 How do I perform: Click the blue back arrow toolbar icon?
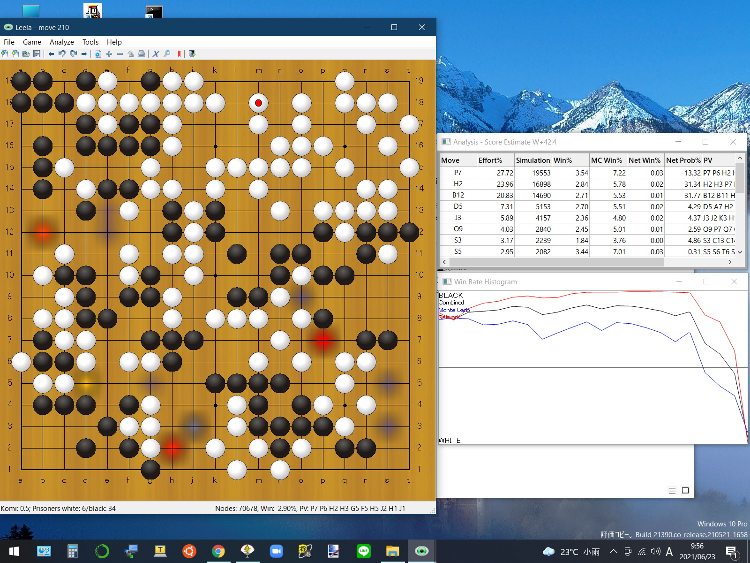[51, 54]
